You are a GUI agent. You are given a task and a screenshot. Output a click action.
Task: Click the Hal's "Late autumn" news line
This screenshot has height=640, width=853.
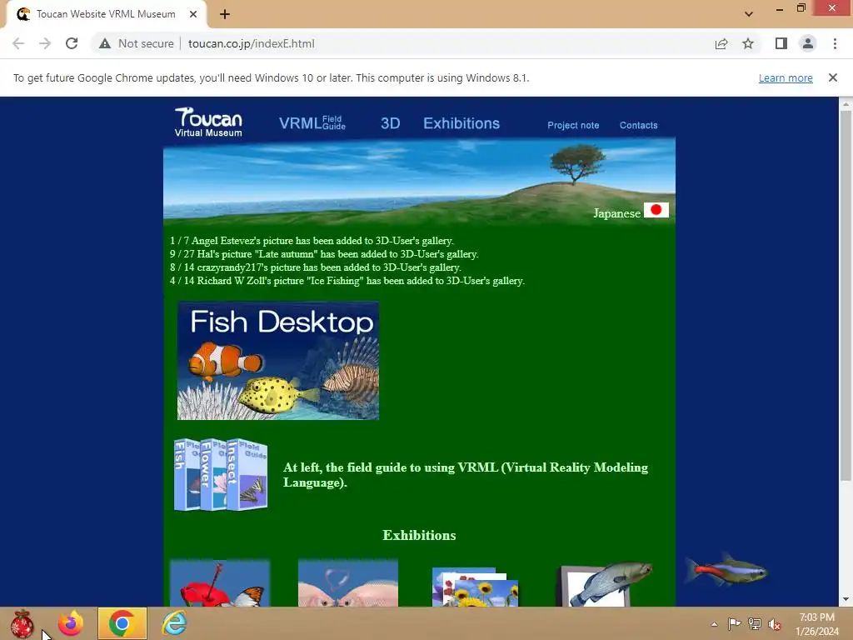point(324,254)
